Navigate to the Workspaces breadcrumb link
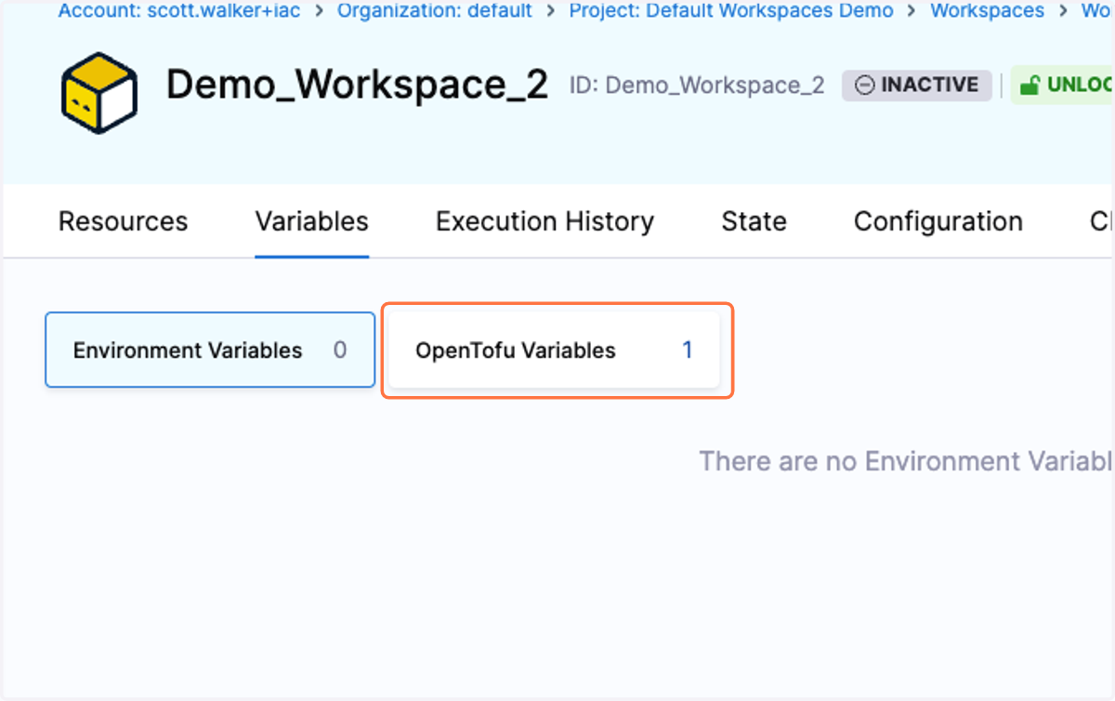1115x701 pixels. [x=987, y=11]
